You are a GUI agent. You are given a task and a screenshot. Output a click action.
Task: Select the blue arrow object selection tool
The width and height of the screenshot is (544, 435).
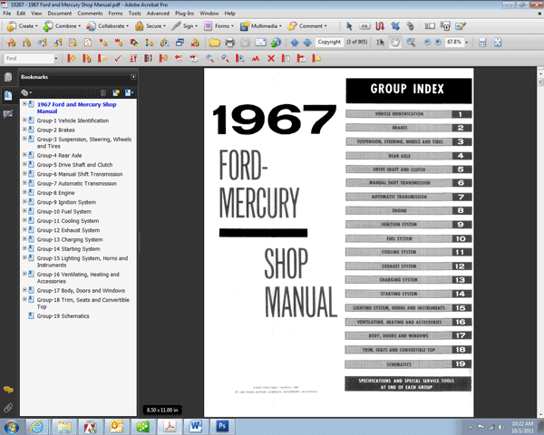tap(349, 26)
